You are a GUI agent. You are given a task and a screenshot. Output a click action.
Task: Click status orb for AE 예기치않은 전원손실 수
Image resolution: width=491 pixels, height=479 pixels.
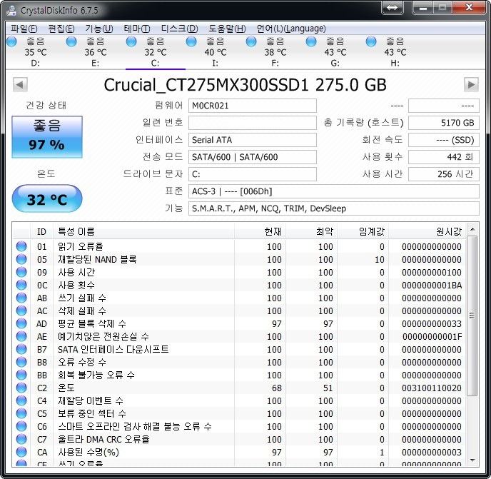coord(21,336)
